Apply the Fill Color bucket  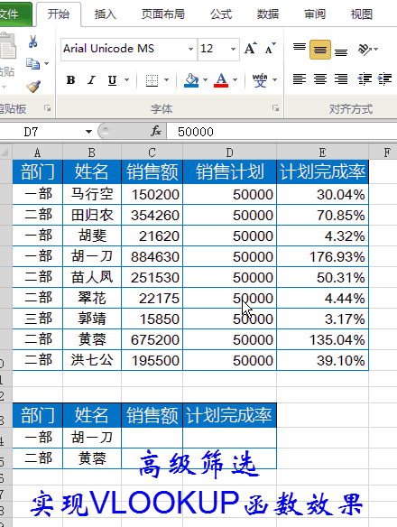[191, 80]
